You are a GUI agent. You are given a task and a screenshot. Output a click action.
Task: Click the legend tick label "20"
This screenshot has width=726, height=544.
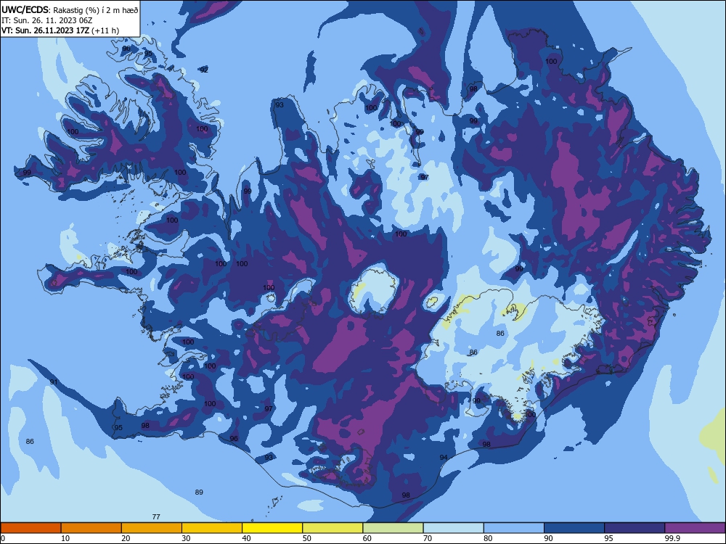pos(126,538)
